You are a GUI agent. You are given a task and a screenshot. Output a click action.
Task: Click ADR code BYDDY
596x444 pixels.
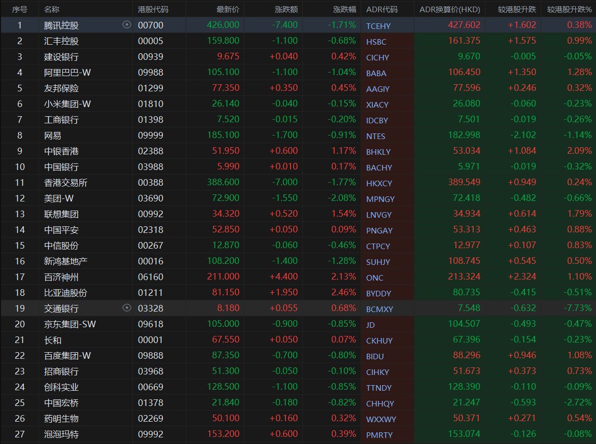378,293
